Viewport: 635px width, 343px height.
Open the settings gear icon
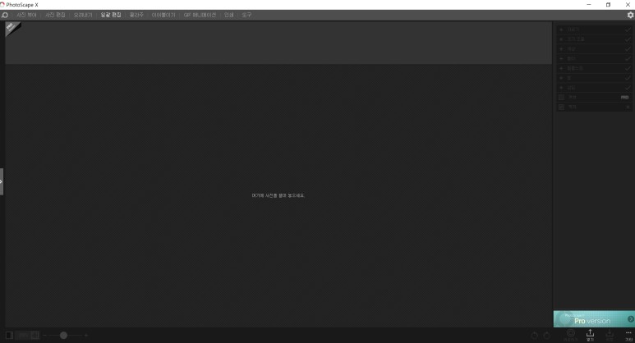tap(630, 15)
